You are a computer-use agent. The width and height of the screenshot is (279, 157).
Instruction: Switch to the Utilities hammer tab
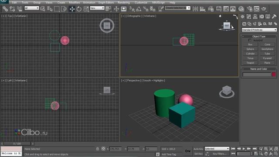pos(274,17)
